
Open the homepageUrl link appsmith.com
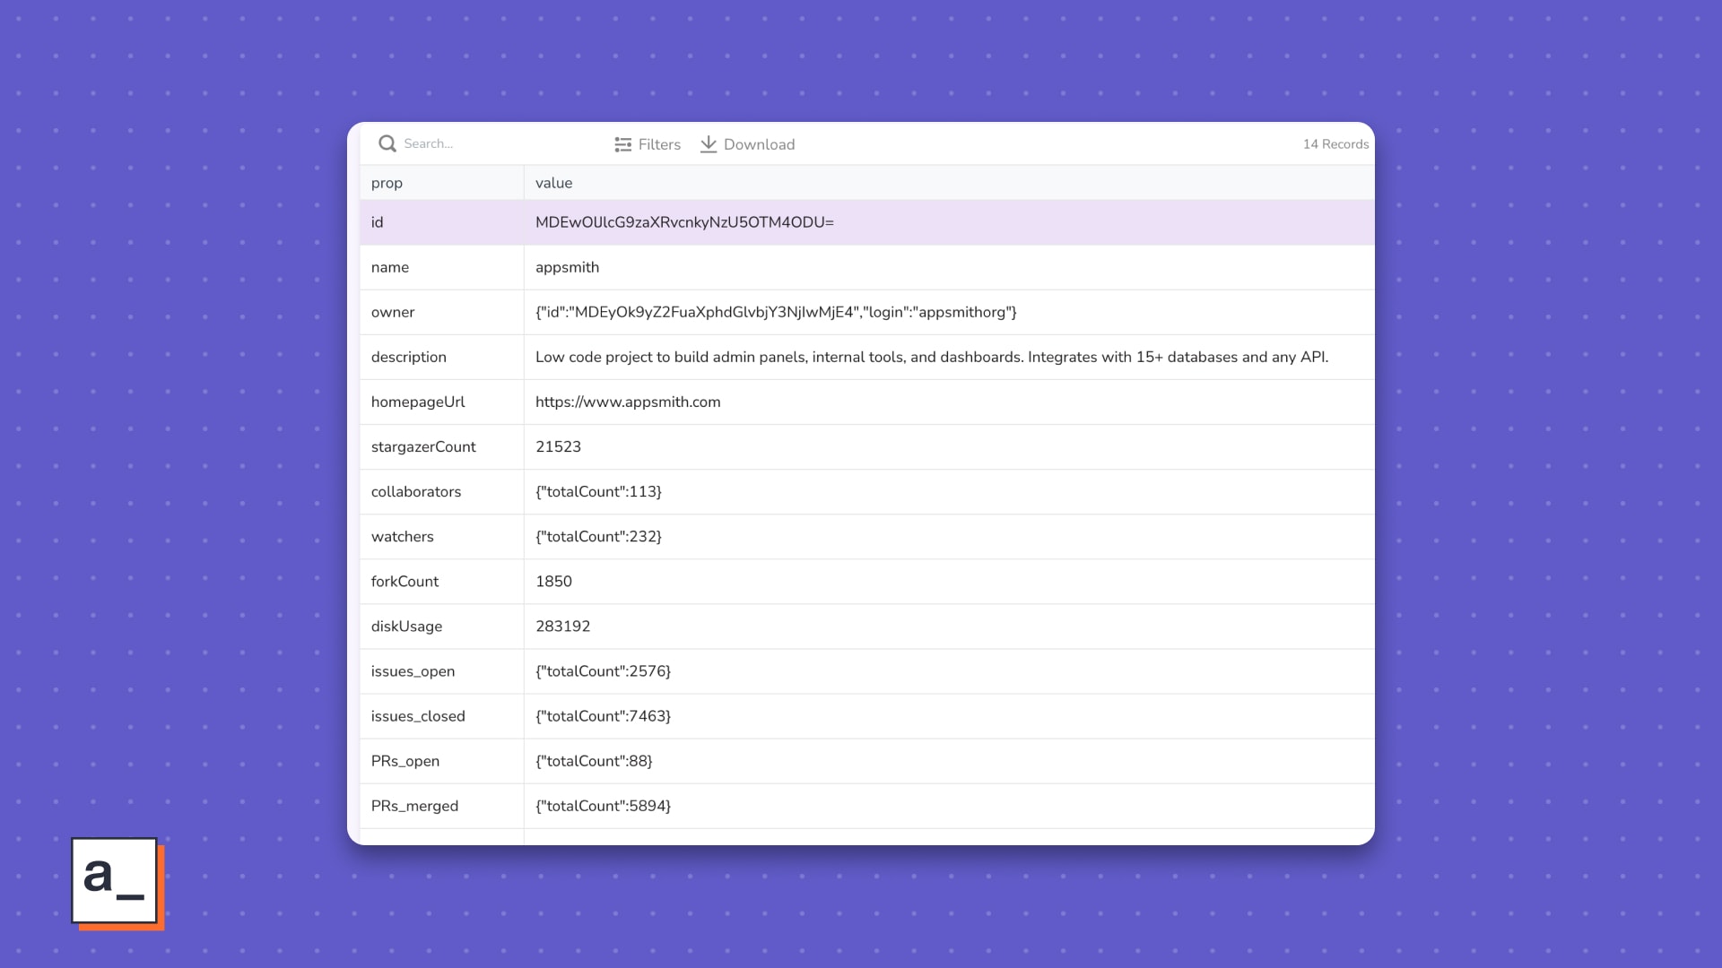point(628,402)
